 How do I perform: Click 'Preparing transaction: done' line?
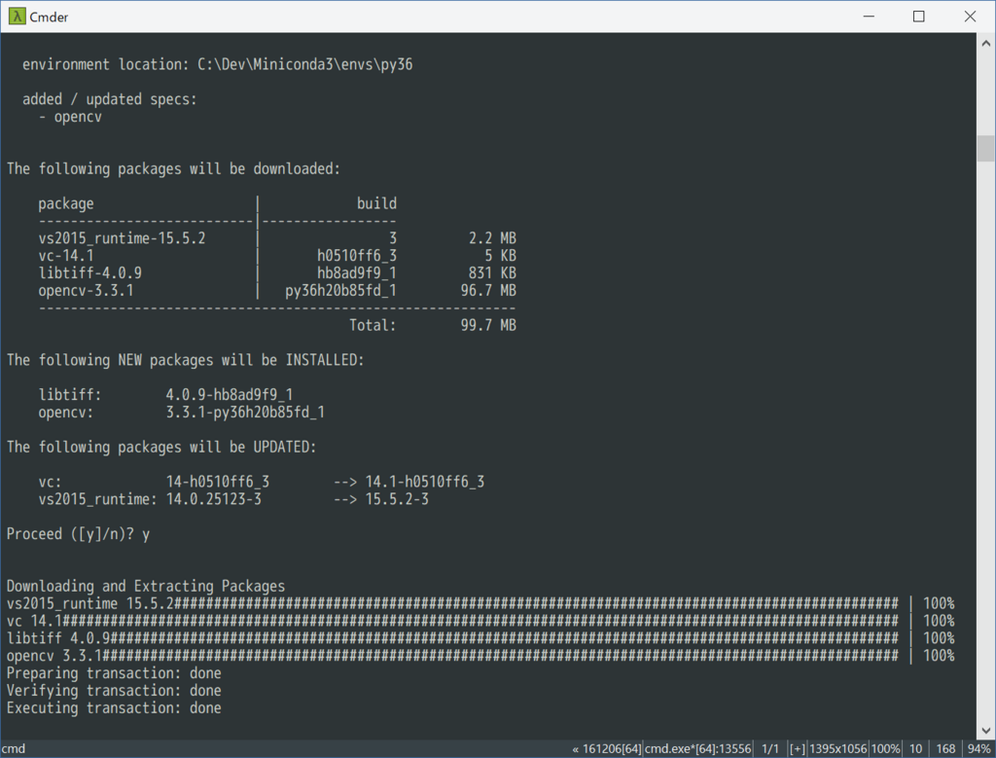[115, 673]
